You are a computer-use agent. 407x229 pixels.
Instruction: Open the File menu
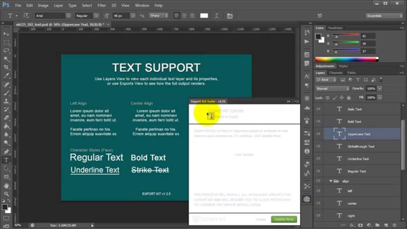[x=18, y=5]
